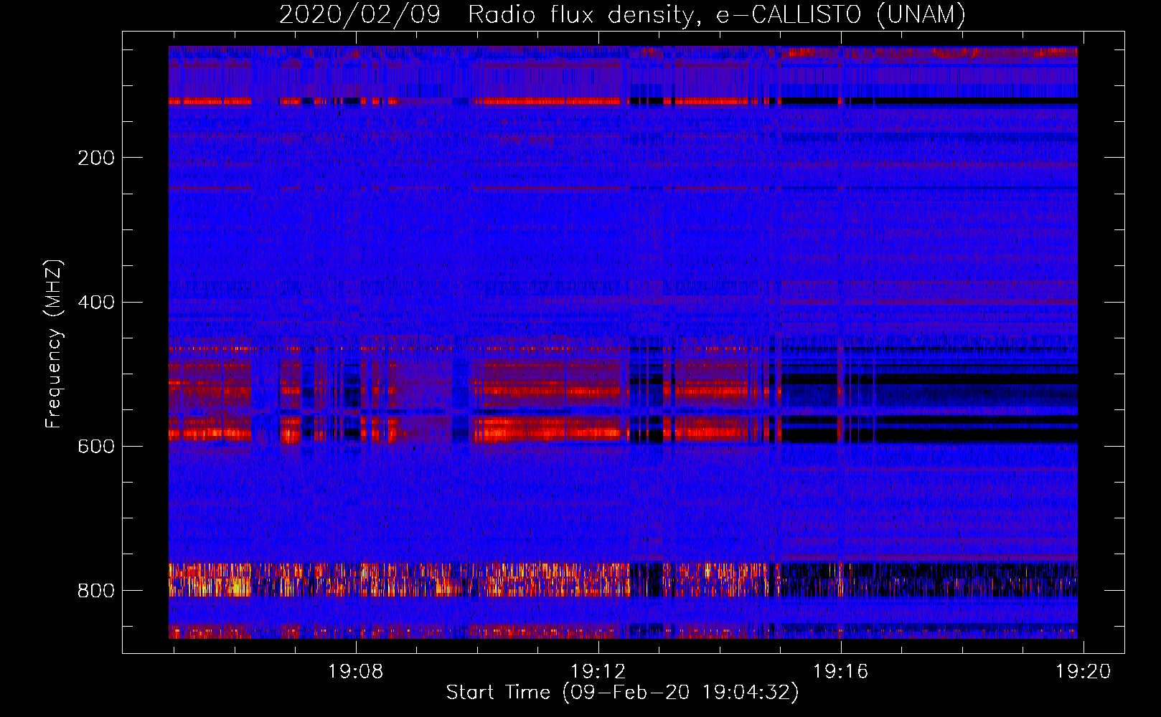The height and width of the screenshot is (717, 1161).
Task: Click the 19:20 time tick label
Action: [x=1083, y=671]
